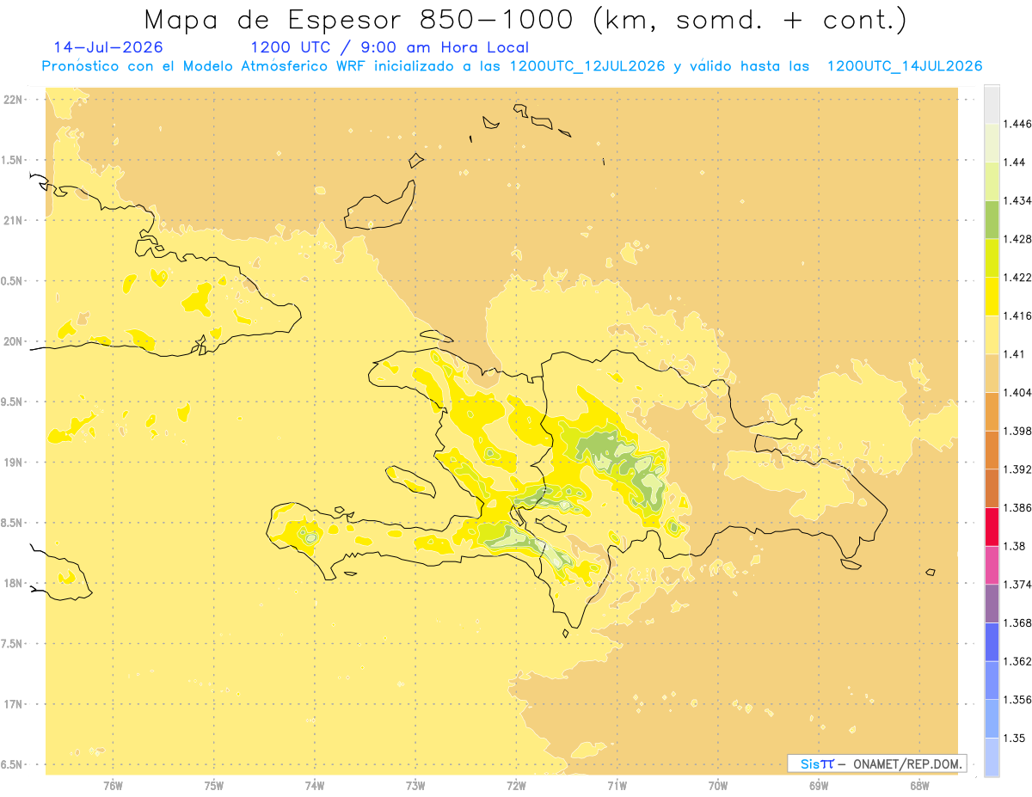The width and height of the screenshot is (1032, 797).
Task: Click the legend value '1.368'
Action: coord(1017,622)
